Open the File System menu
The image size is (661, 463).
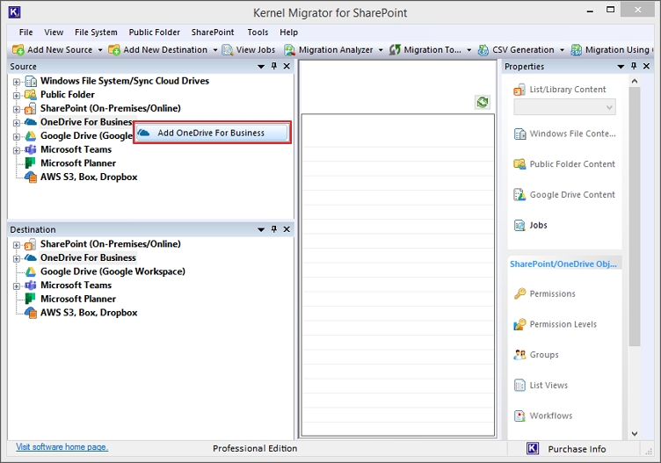[x=96, y=32]
